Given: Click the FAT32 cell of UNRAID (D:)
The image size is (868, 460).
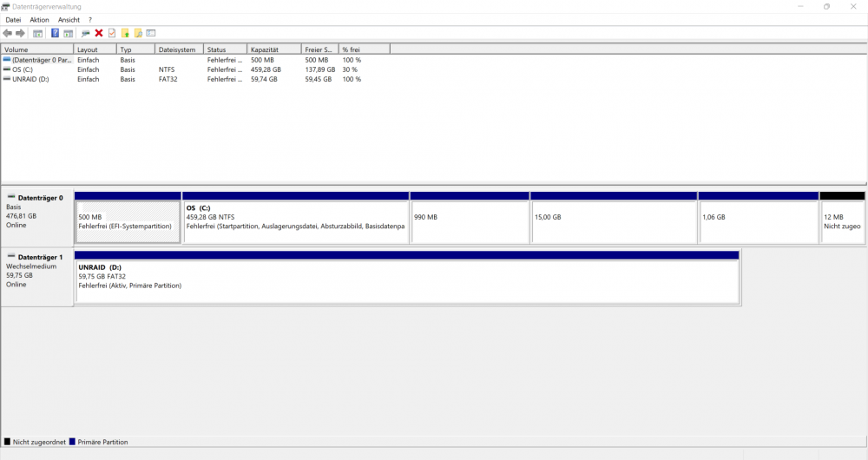Looking at the screenshot, I should point(168,79).
